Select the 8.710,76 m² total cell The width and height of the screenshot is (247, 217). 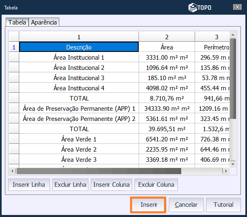point(167,98)
